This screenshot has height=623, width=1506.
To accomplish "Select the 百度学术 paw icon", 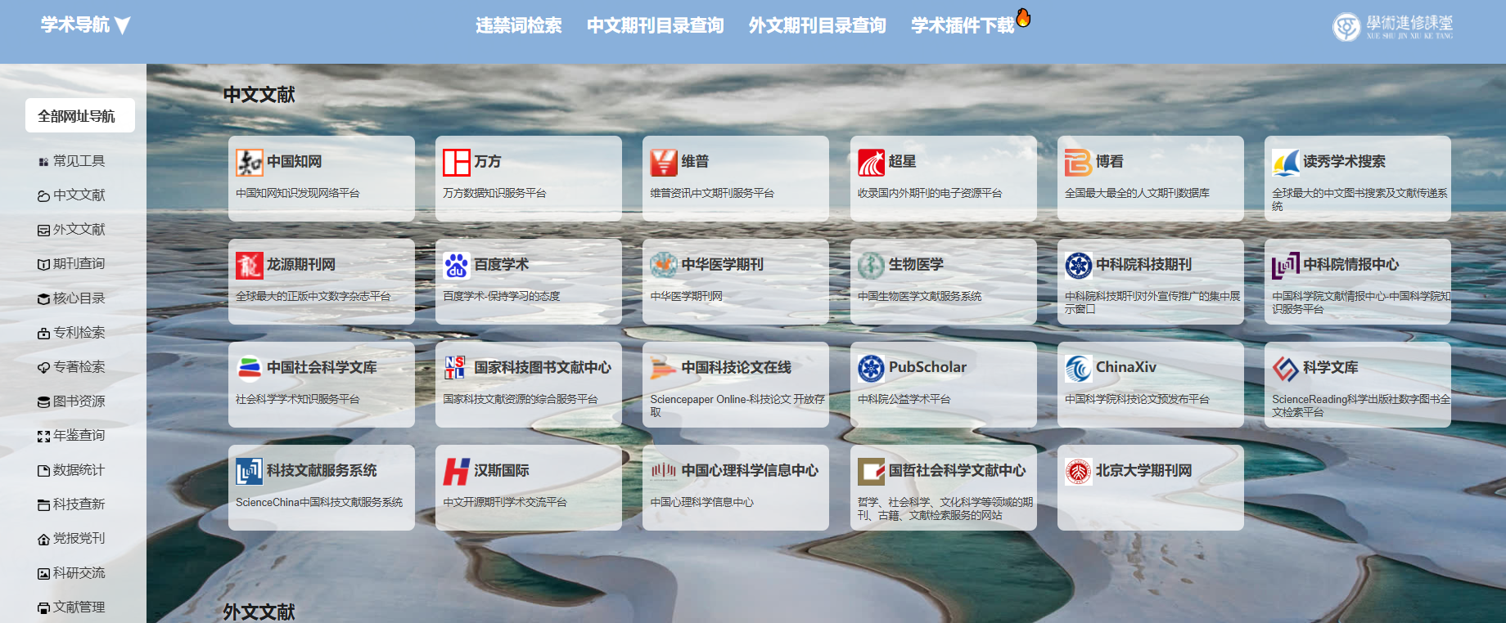I will click(457, 266).
